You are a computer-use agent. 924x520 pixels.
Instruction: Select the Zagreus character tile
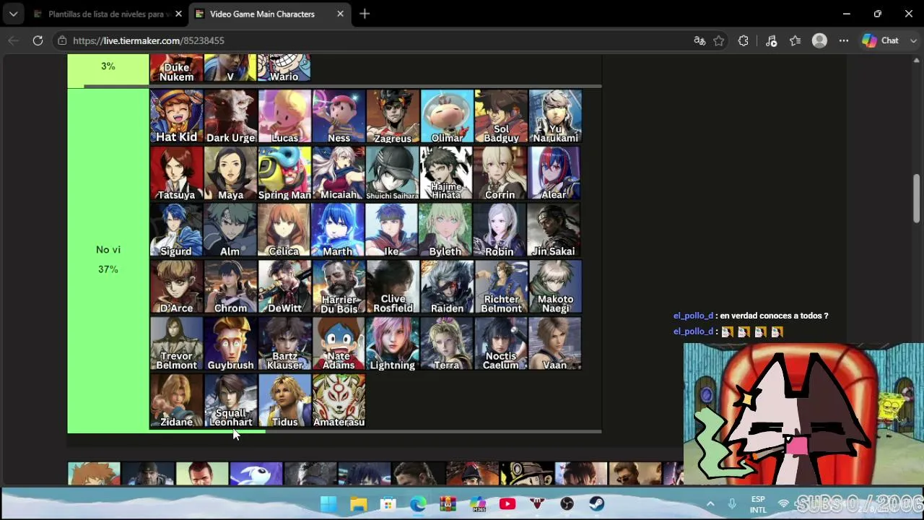coord(393,116)
